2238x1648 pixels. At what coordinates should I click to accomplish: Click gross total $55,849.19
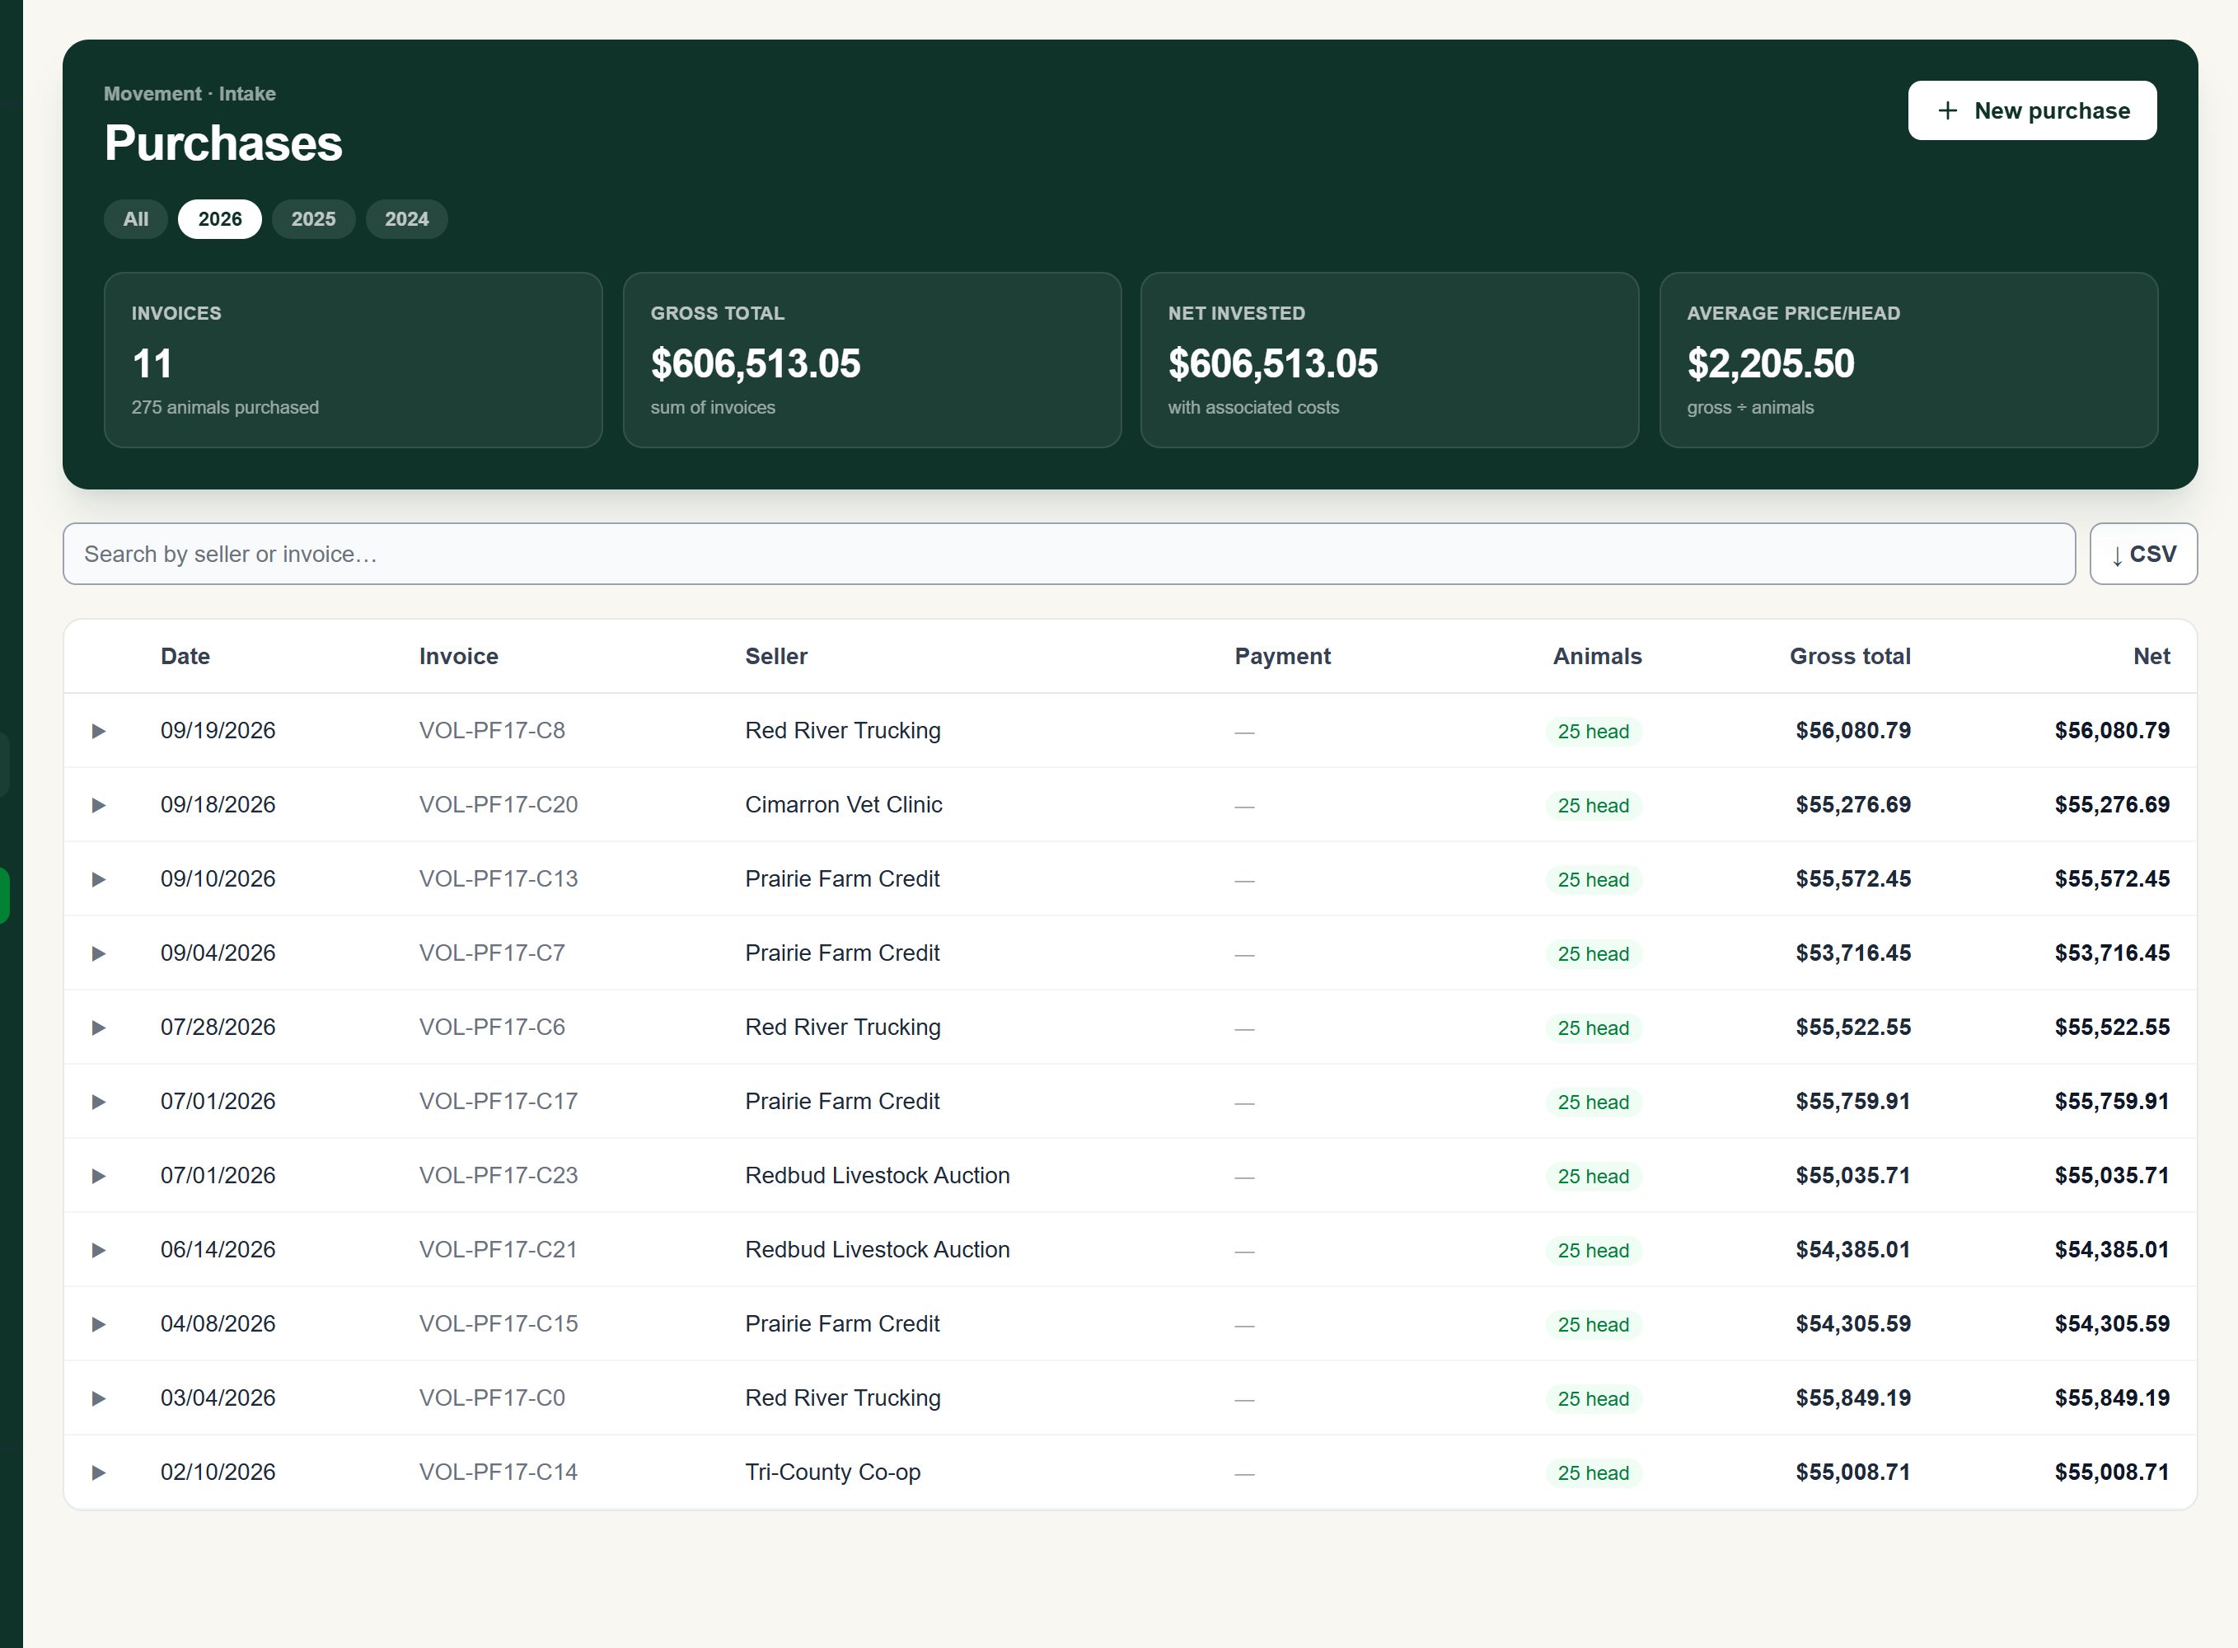(1853, 1398)
